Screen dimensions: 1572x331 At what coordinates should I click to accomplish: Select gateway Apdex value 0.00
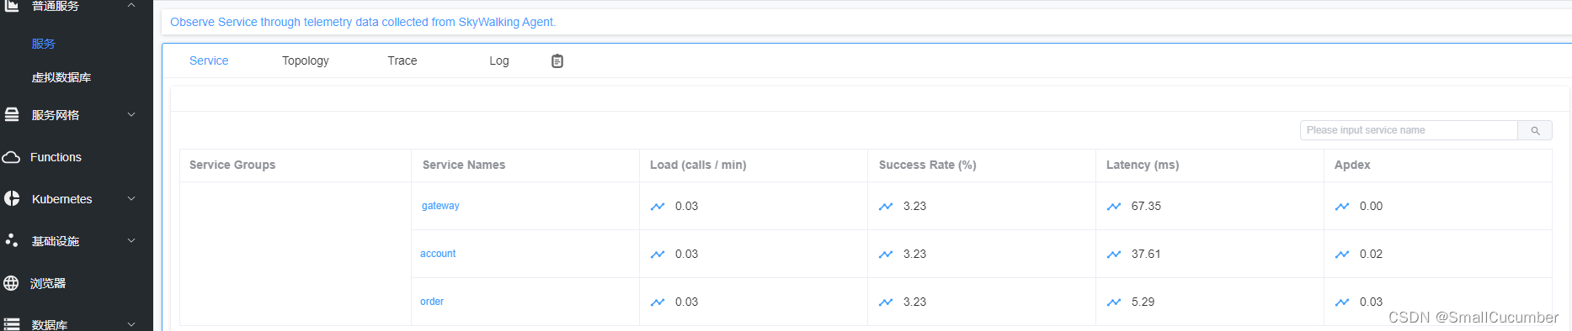pos(1371,206)
